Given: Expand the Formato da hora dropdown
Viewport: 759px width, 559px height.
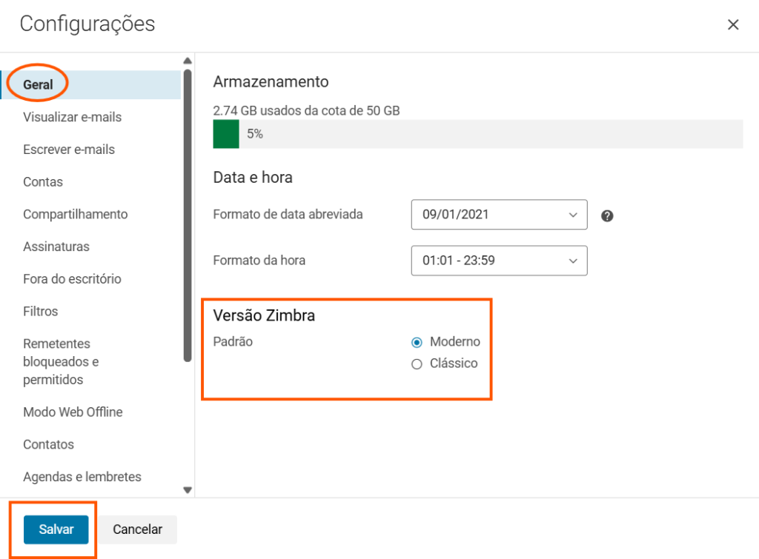Looking at the screenshot, I should click(499, 261).
